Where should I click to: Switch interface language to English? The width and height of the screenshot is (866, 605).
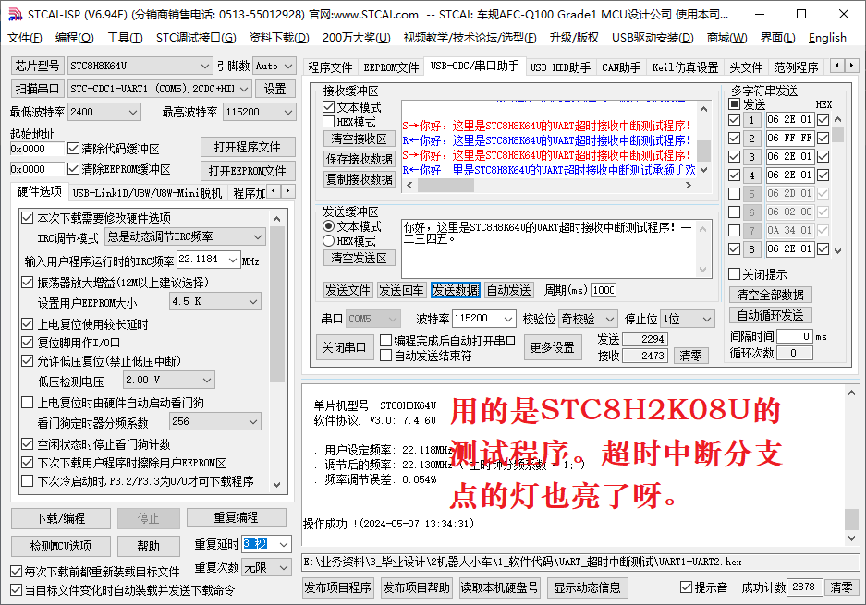pyautogui.click(x=827, y=38)
